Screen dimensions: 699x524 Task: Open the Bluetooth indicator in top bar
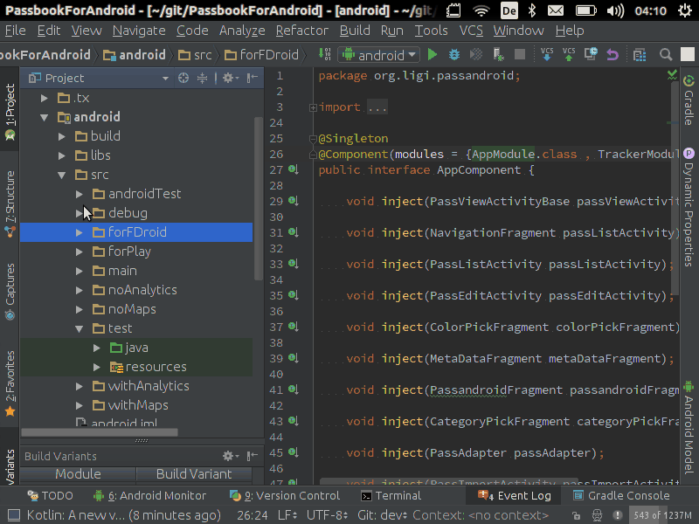point(532,10)
